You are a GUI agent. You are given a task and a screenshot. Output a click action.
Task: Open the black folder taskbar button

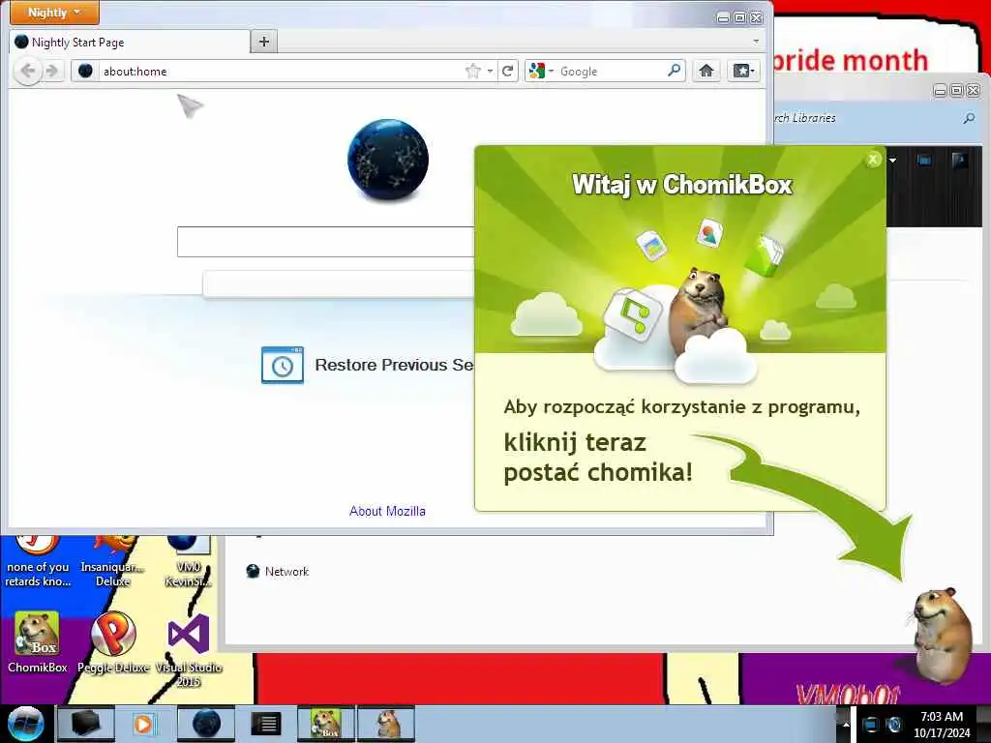85,724
